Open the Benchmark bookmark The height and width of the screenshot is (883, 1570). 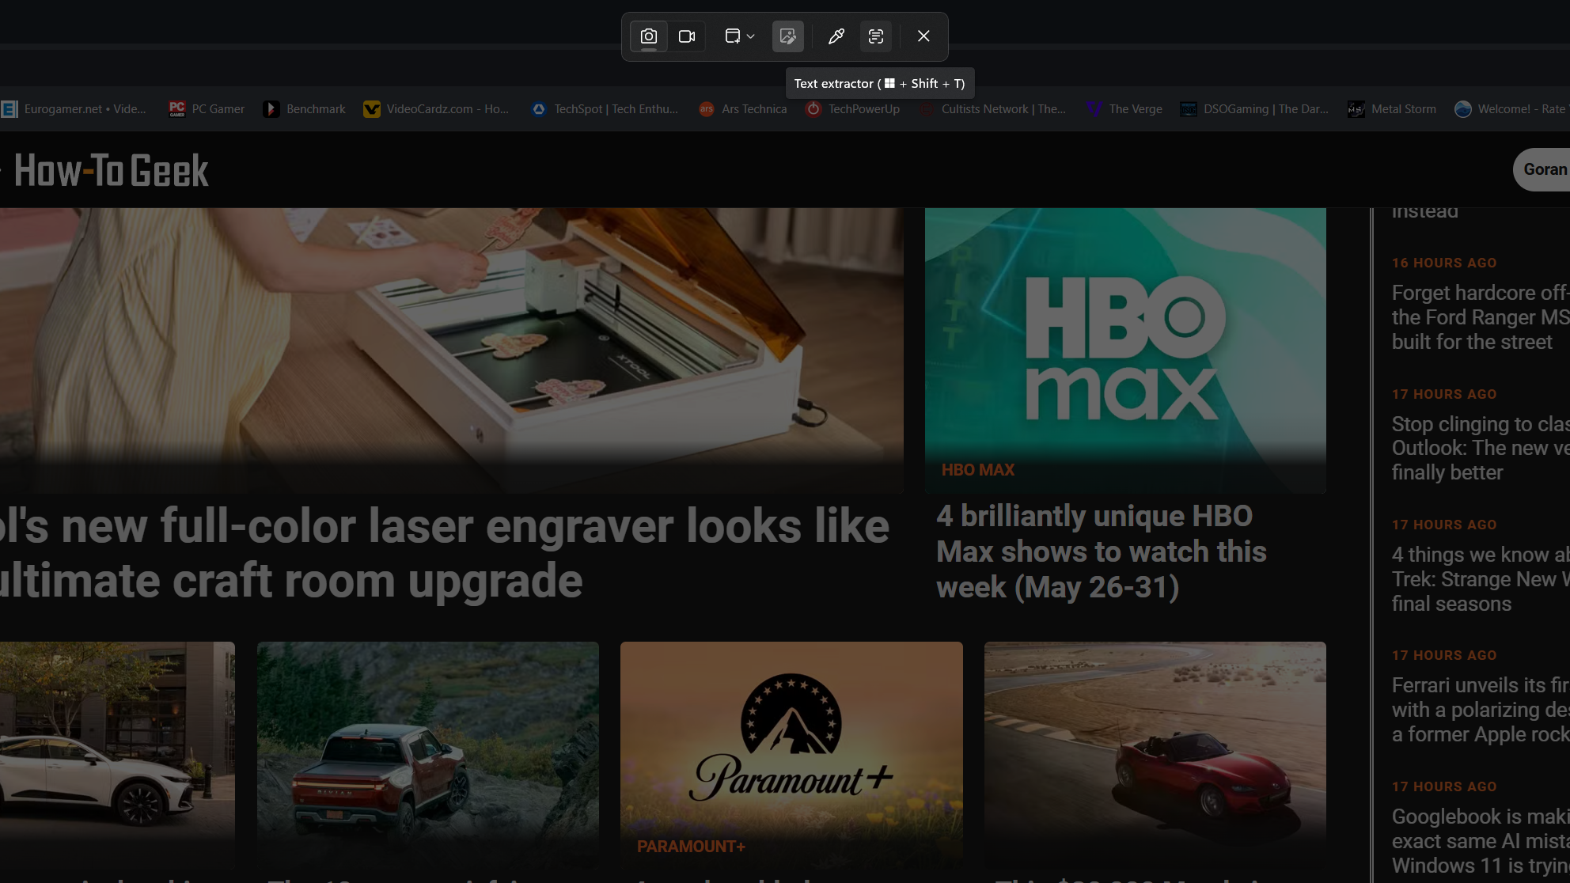click(305, 109)
